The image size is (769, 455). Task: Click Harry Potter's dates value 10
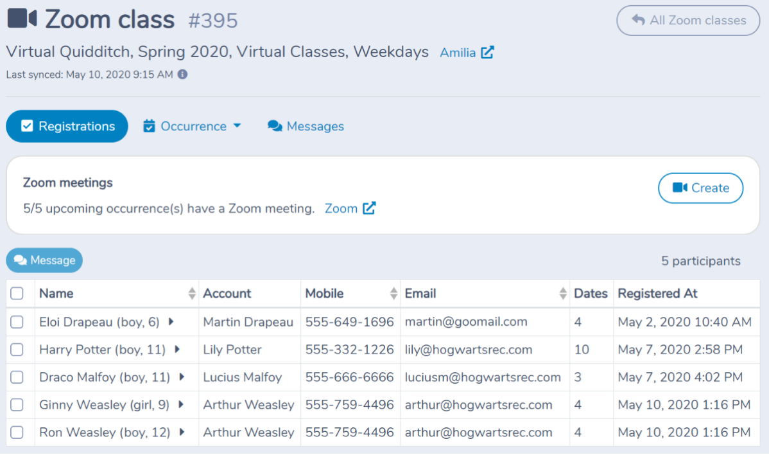point(582,350)
